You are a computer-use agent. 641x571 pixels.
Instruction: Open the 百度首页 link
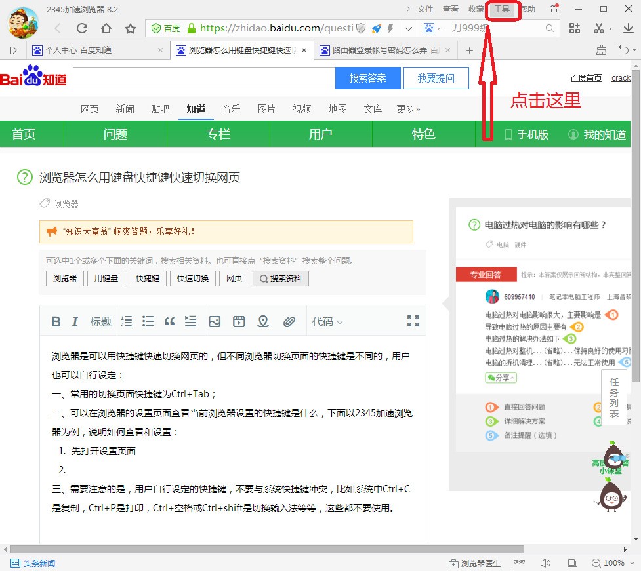pos(587,78)
